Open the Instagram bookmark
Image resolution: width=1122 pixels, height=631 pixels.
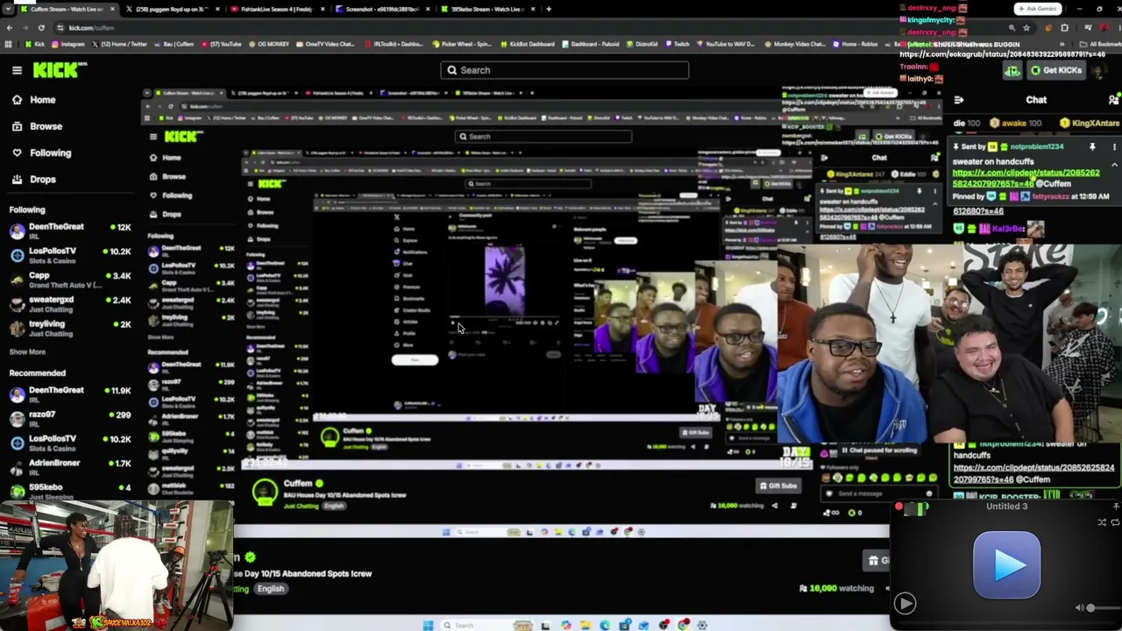click(x=67, y=44)
